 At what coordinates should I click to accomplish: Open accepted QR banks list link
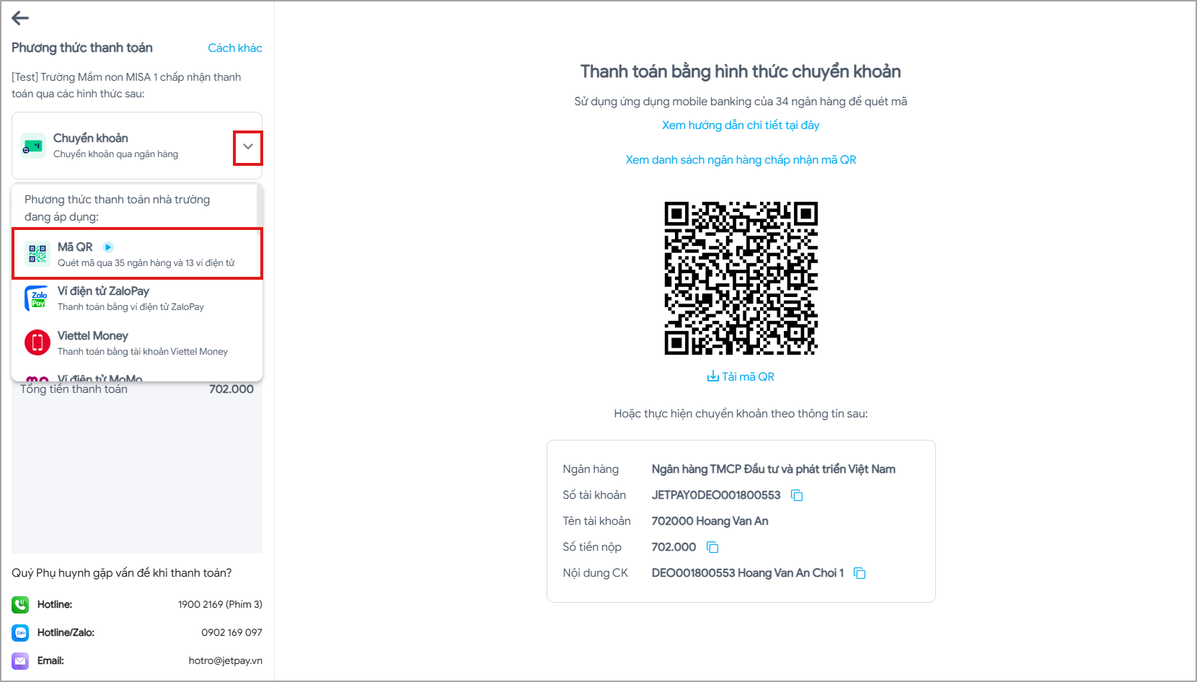tap(741, 160)
